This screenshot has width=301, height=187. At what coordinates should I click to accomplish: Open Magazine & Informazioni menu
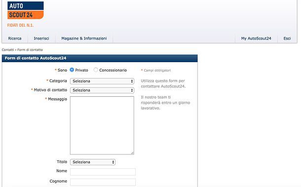click(x=84, y=38)
